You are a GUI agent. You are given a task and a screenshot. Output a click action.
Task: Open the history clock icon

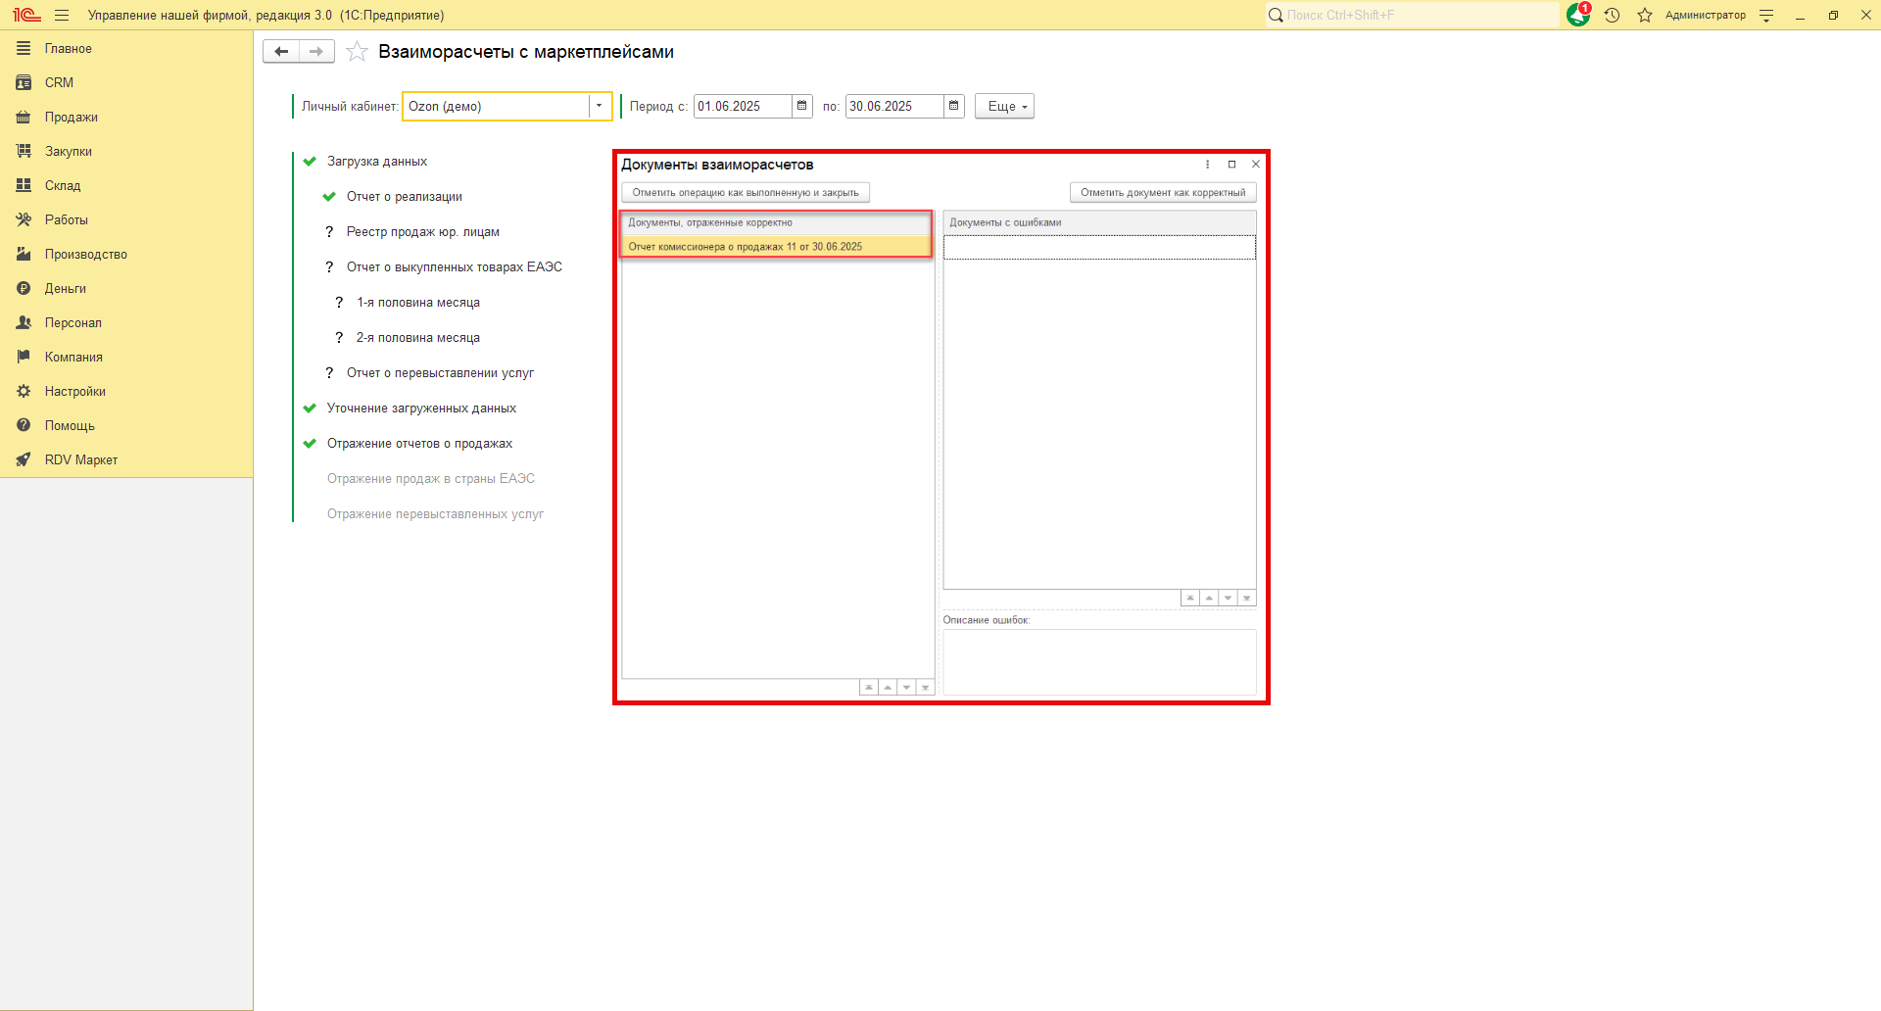pyautogui.click(x=1612, y=15)
